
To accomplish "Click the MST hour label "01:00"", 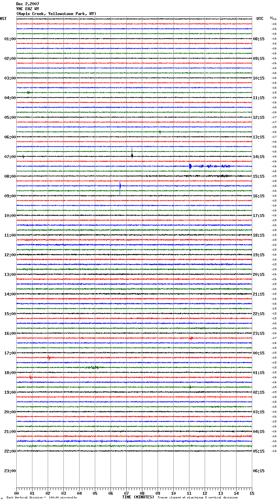I will [10, 39].
